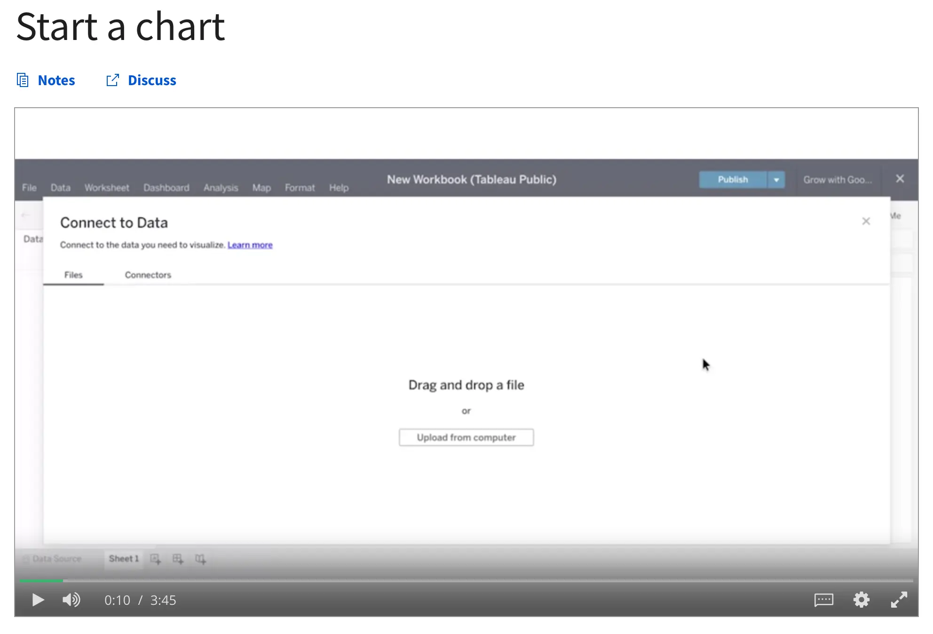This screenshot has height=634, width=933.
Task: Click the Publish button
Action: 732,179
